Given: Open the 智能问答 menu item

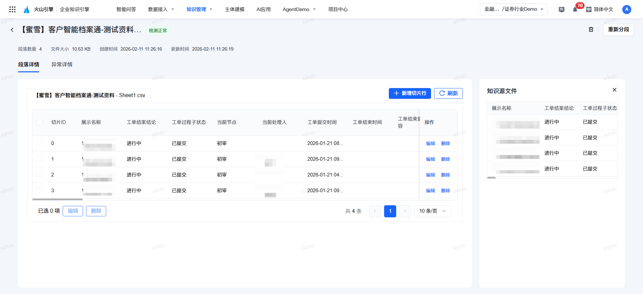Looking at the screenshot, I should coord(126,9).
